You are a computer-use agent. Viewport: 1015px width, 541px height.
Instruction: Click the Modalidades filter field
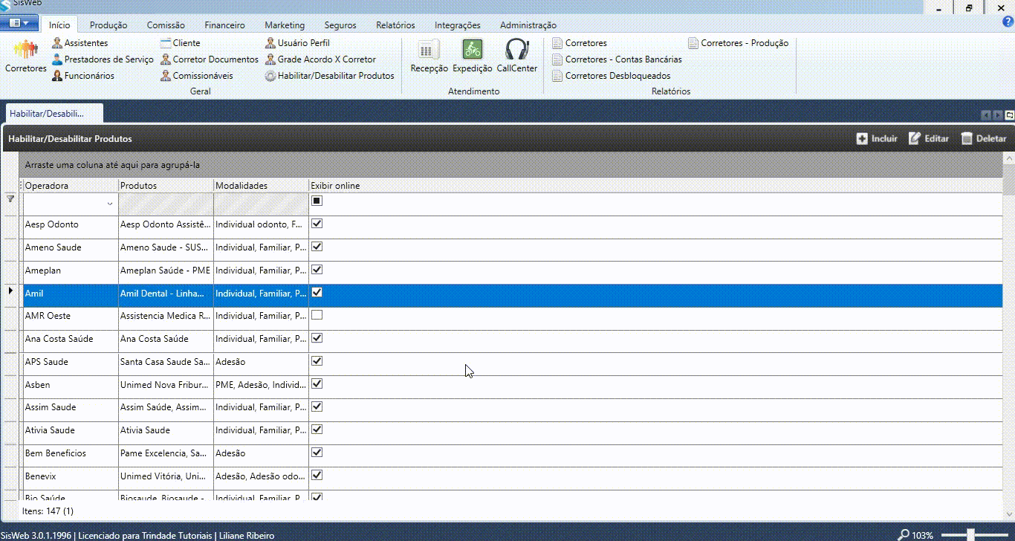(x=261, y=204)
